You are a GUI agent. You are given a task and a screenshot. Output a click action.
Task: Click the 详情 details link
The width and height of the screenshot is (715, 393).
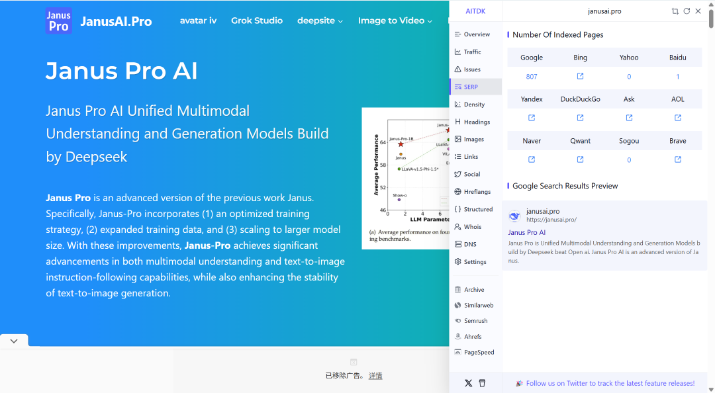[x=375, y=376]
